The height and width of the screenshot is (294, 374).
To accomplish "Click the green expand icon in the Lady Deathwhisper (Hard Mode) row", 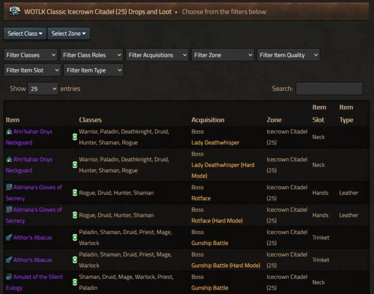I will (x=75, y=165).
